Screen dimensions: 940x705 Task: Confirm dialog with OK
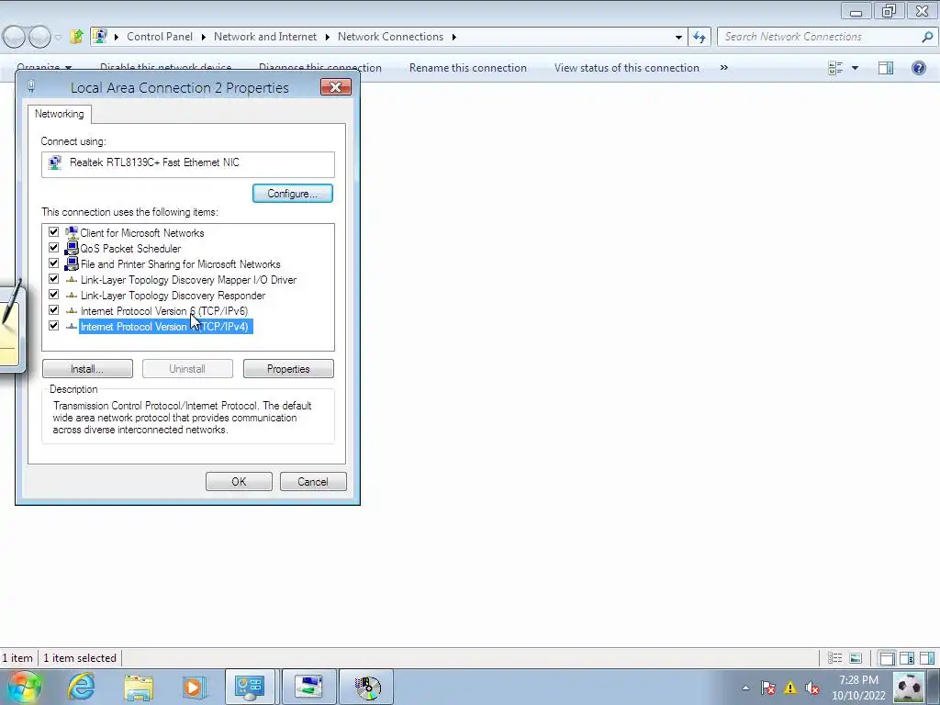point(239,481)
